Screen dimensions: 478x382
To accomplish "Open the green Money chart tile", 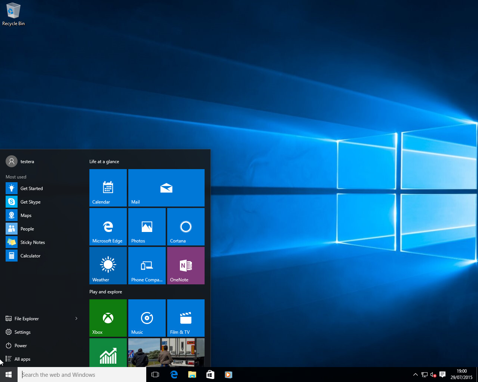I will coord(108,352).
